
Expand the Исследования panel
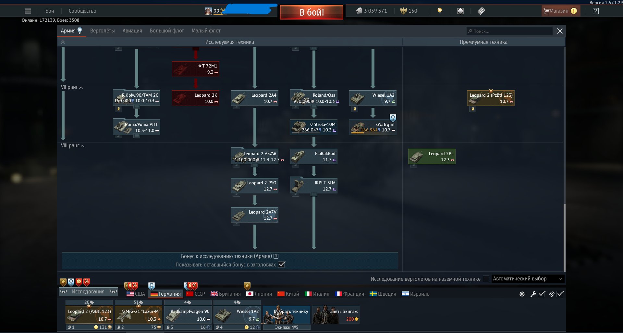88,291
